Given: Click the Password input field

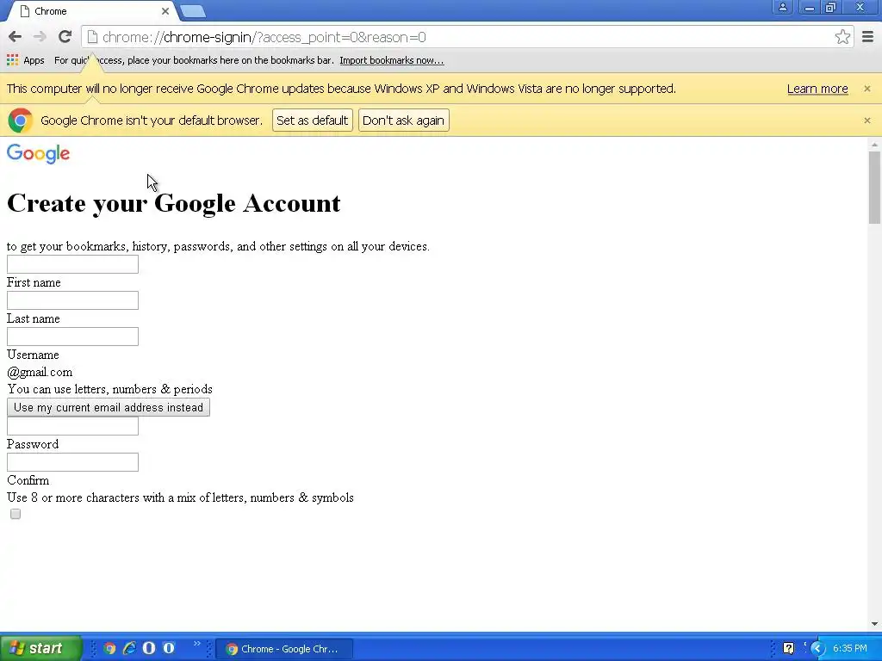Looking at the screenshot, I should 72,426.
